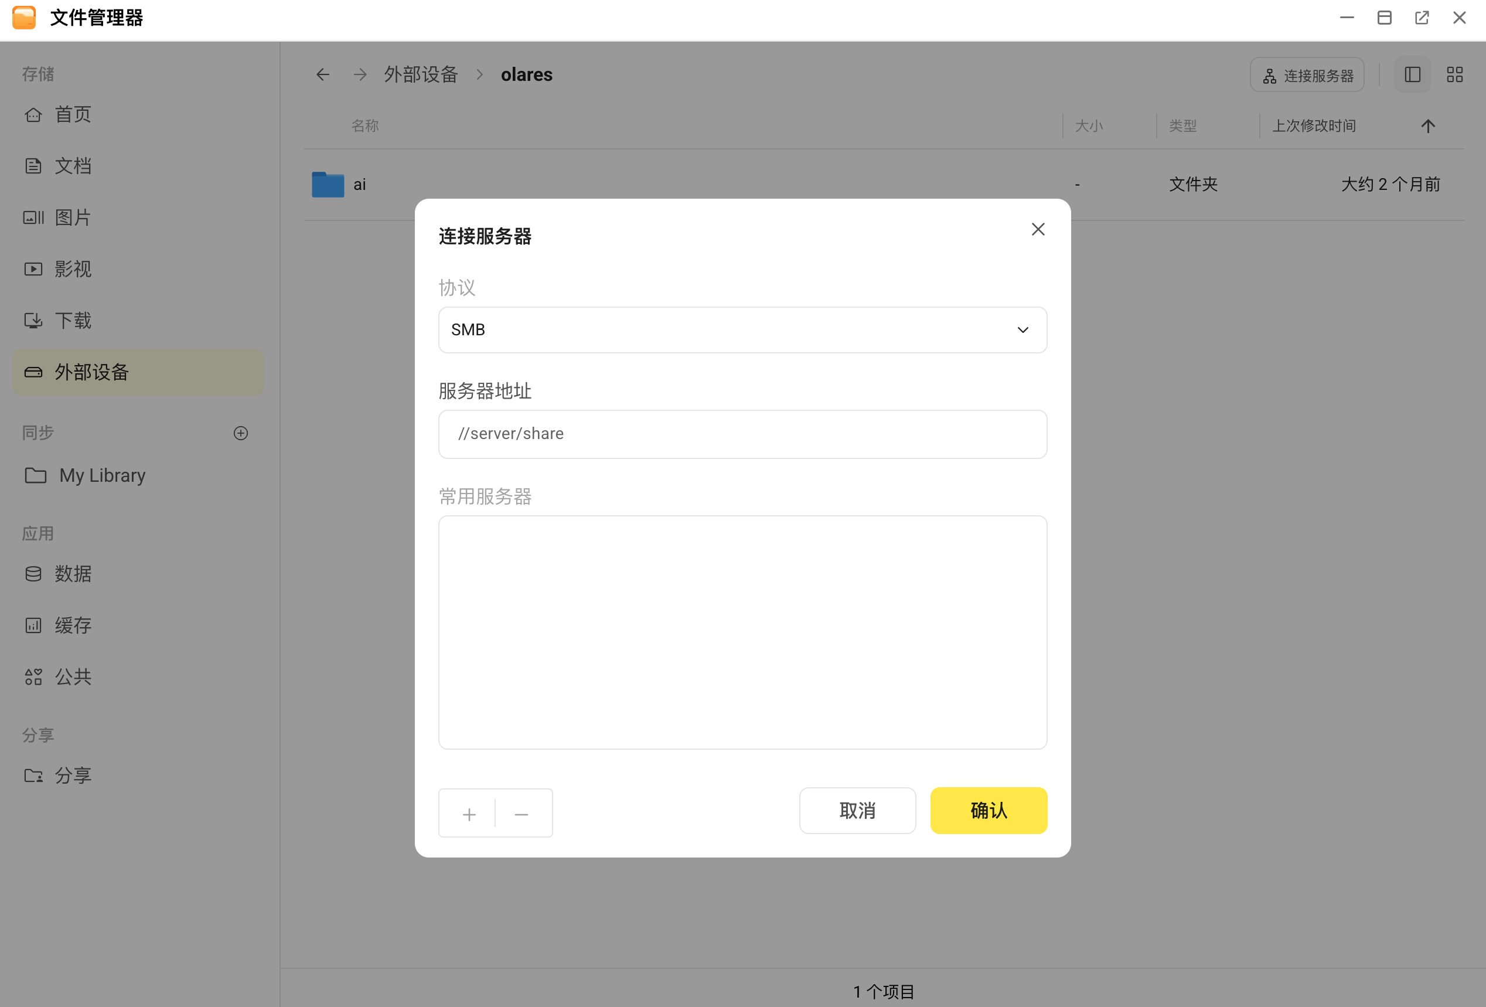The height and width of the screenshot is (1007, 1486).
Task: Switch to grid view icon
Action: pos(1455,75)
